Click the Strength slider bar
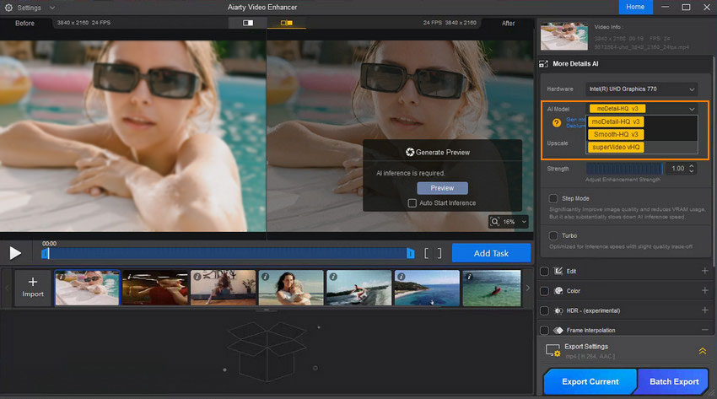717x399 pixels. 623,169
